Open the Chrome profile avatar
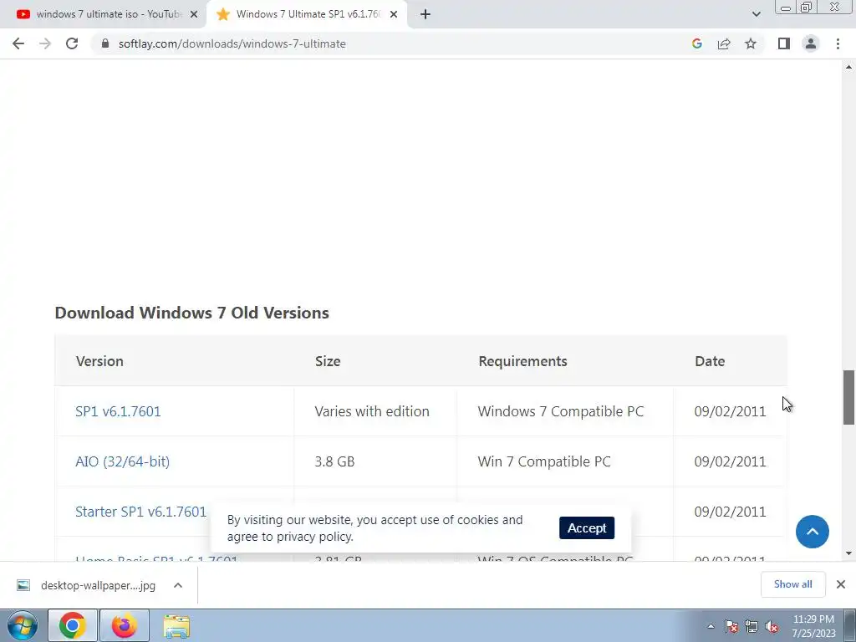Screen dimensions: 856x642 pyautogui.click(x=811, y=43)
